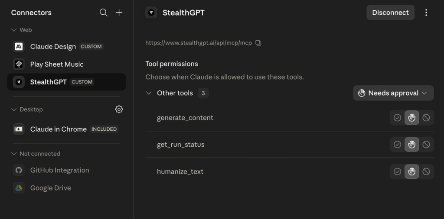Open the Needs approval dropdown
This screenshot has width=444, height=219.
[x=393, y=93]
